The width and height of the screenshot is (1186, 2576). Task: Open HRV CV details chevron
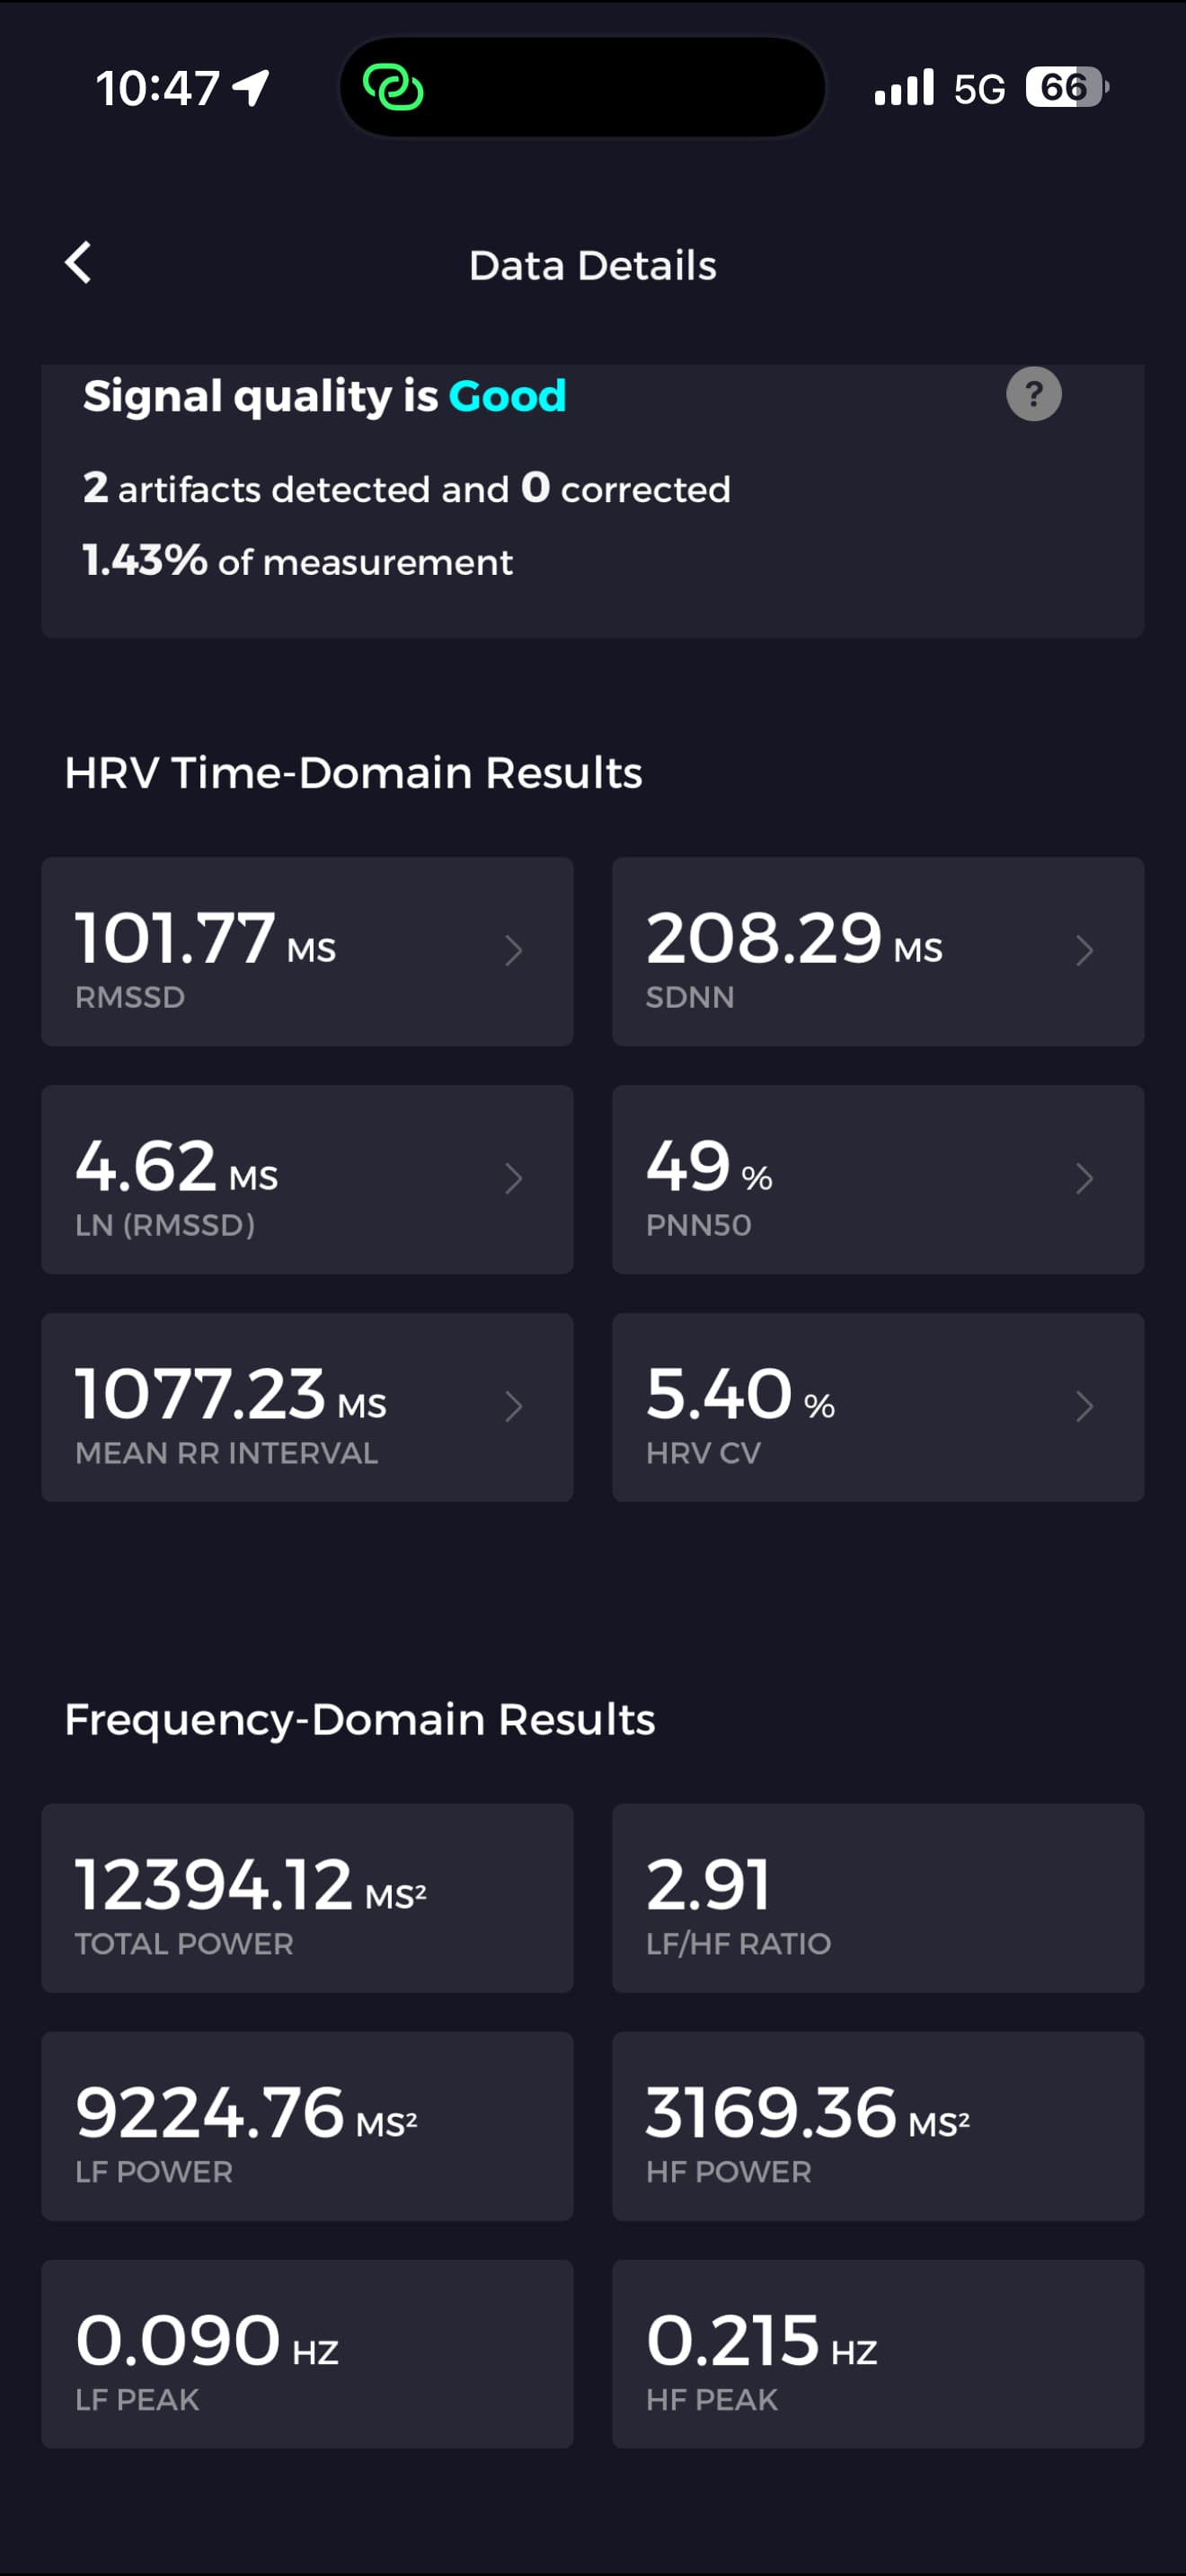tap(1084, 1406)
